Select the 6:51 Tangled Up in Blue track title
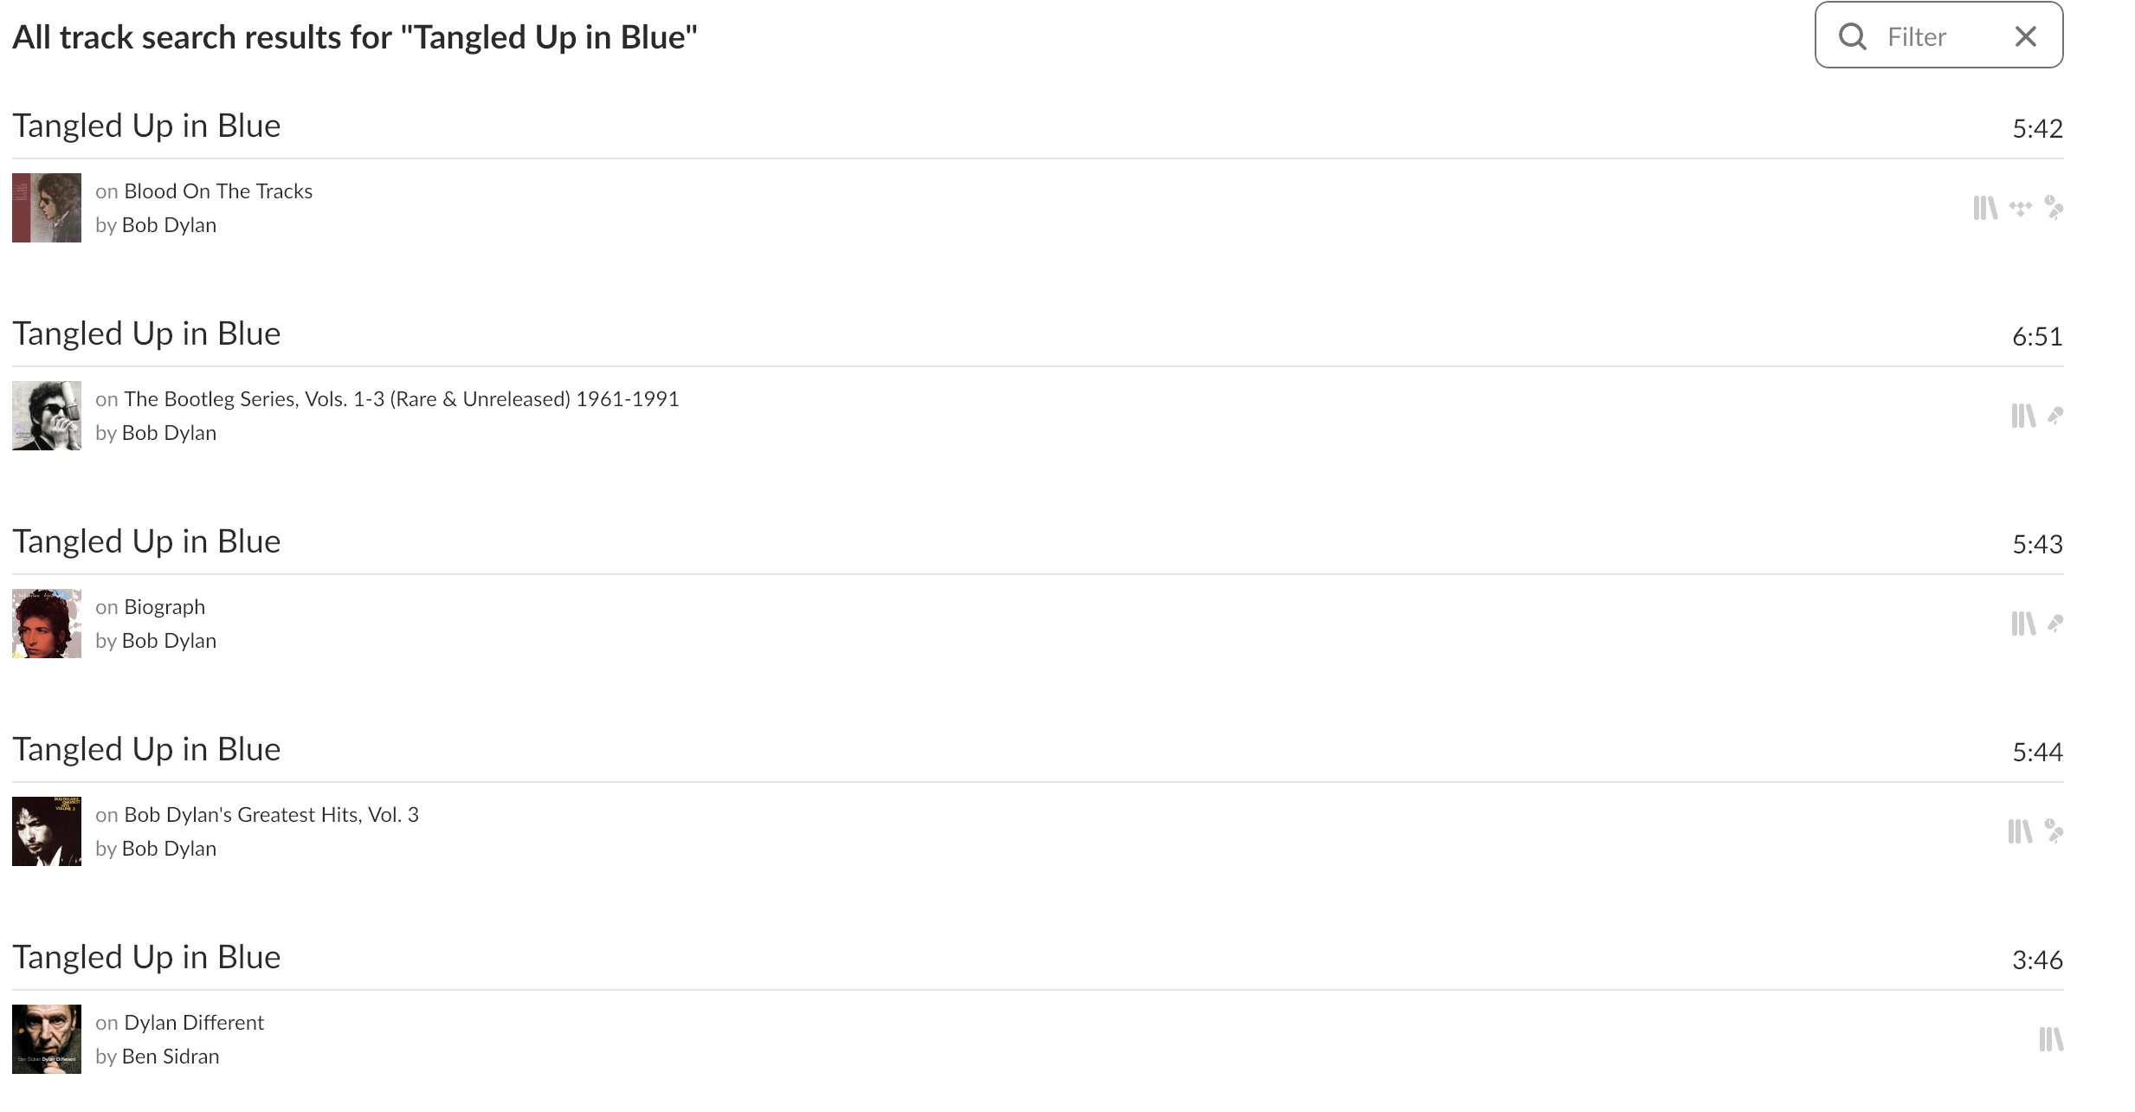Screen dimensions: 2135x1112 (146, 333)
